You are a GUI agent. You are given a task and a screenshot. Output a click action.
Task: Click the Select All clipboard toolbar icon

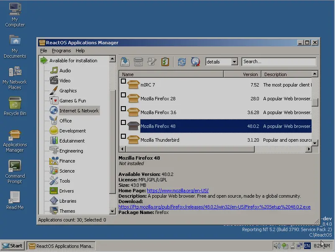pos(165,62)
